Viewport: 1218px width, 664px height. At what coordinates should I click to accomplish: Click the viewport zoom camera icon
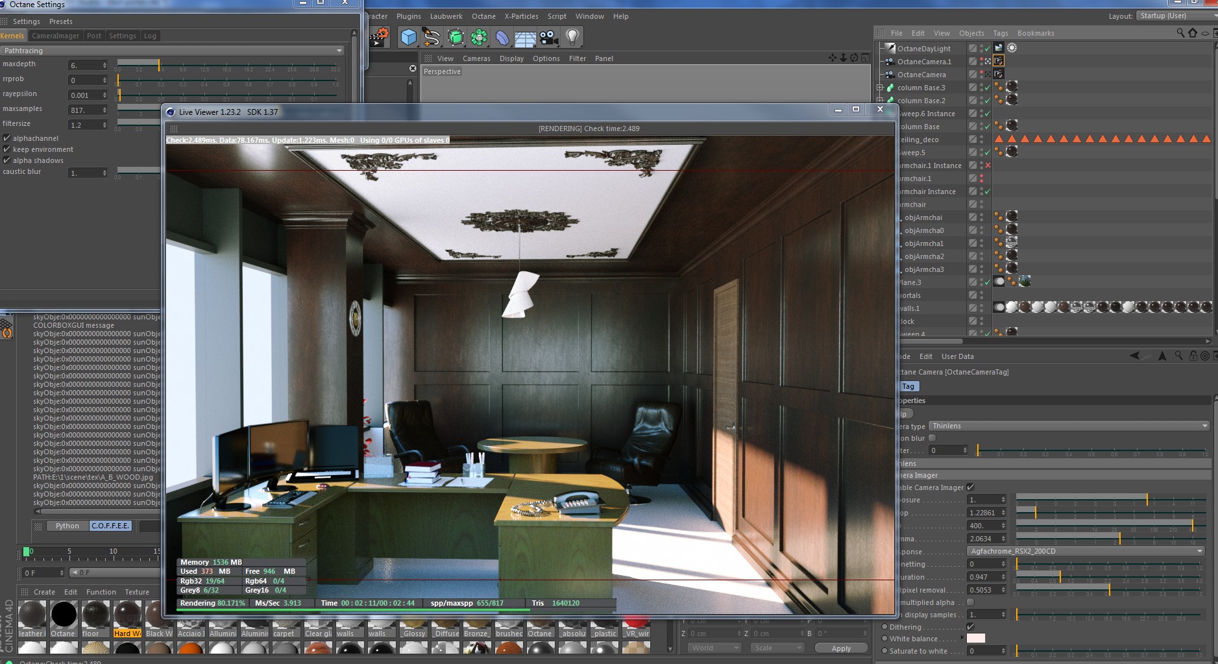(844, 58)
